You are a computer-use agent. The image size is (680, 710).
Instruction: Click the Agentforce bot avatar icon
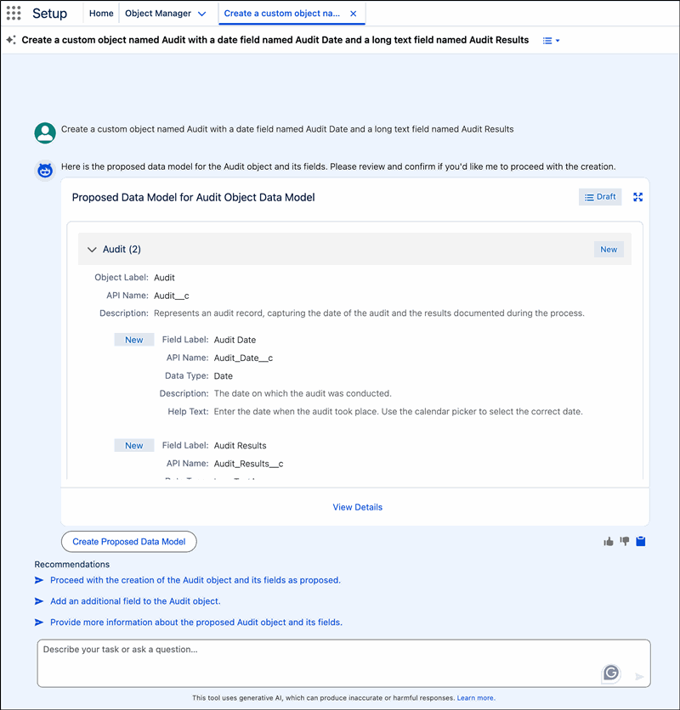(x=45, y=171)
